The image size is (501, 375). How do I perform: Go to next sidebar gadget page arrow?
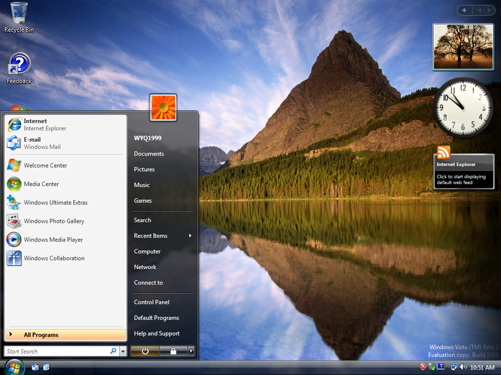[489, 11]
